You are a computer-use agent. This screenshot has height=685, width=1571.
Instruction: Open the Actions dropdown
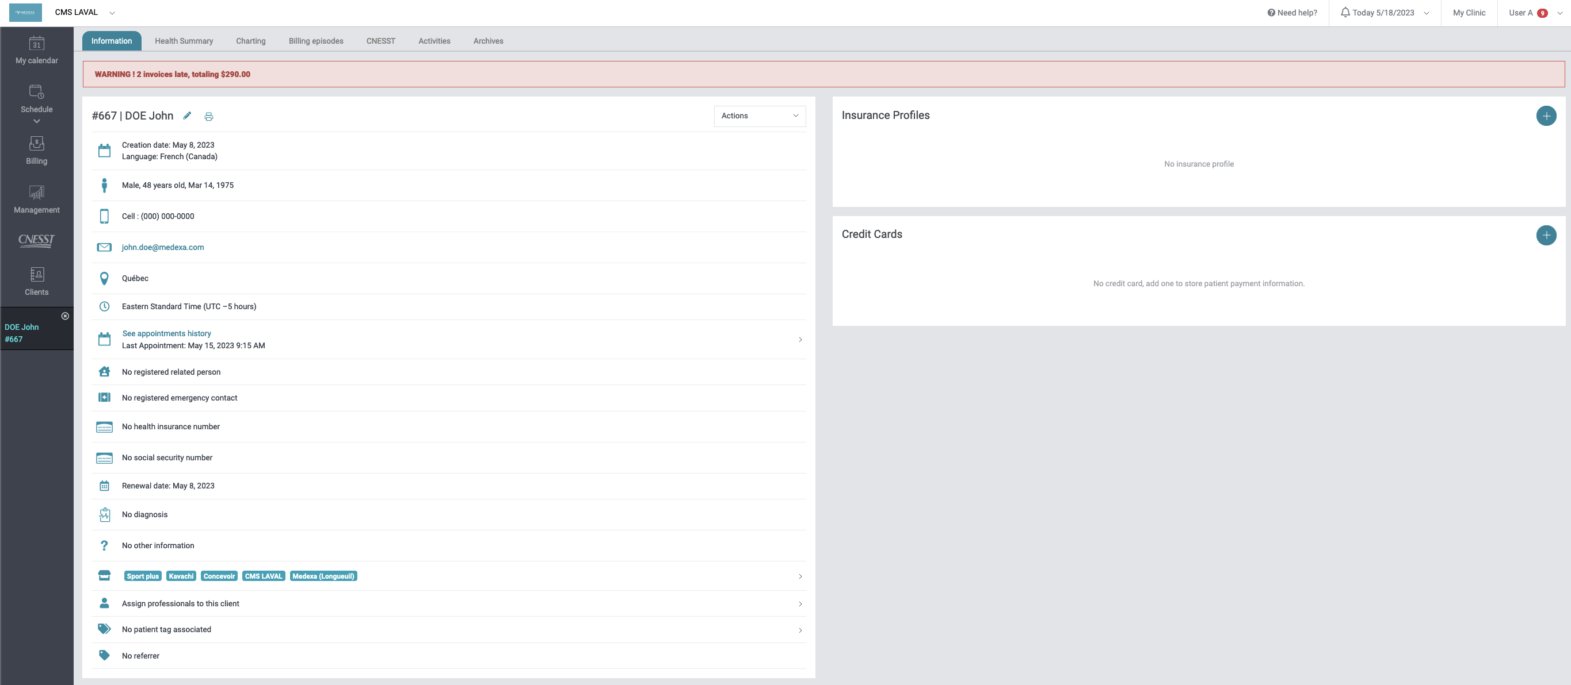point(759,116)
